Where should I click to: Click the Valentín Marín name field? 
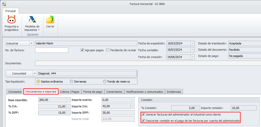(86, 43)
